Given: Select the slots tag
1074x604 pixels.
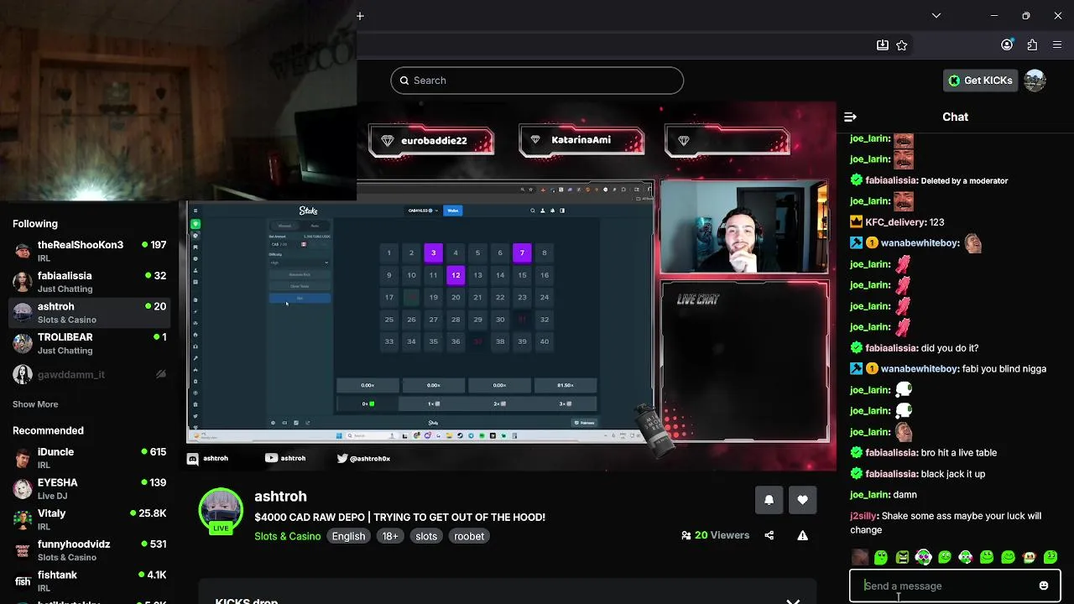Looking at the screenshot, I should (x=426, y=536).
